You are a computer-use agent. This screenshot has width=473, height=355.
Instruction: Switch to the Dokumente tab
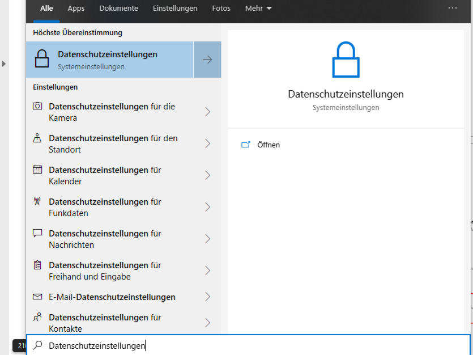click(118, 8)
